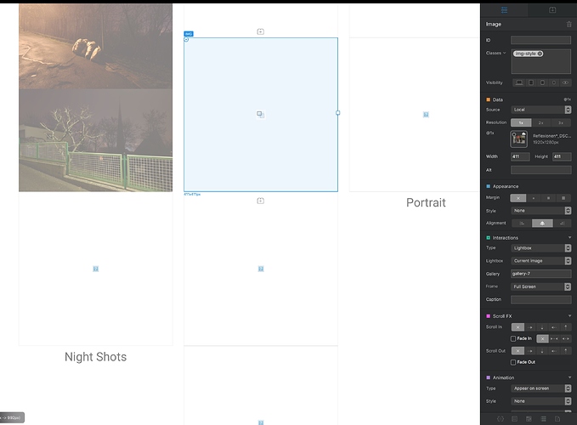Select center alignment button
This screenshot has width=577, height=425.
pyautogui.click(x=541, y=223)
